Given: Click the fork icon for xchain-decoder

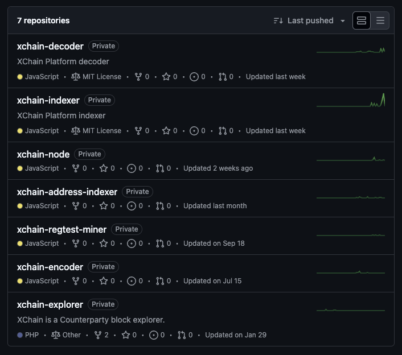Looking at the screenshot, I should pos(138,77).
